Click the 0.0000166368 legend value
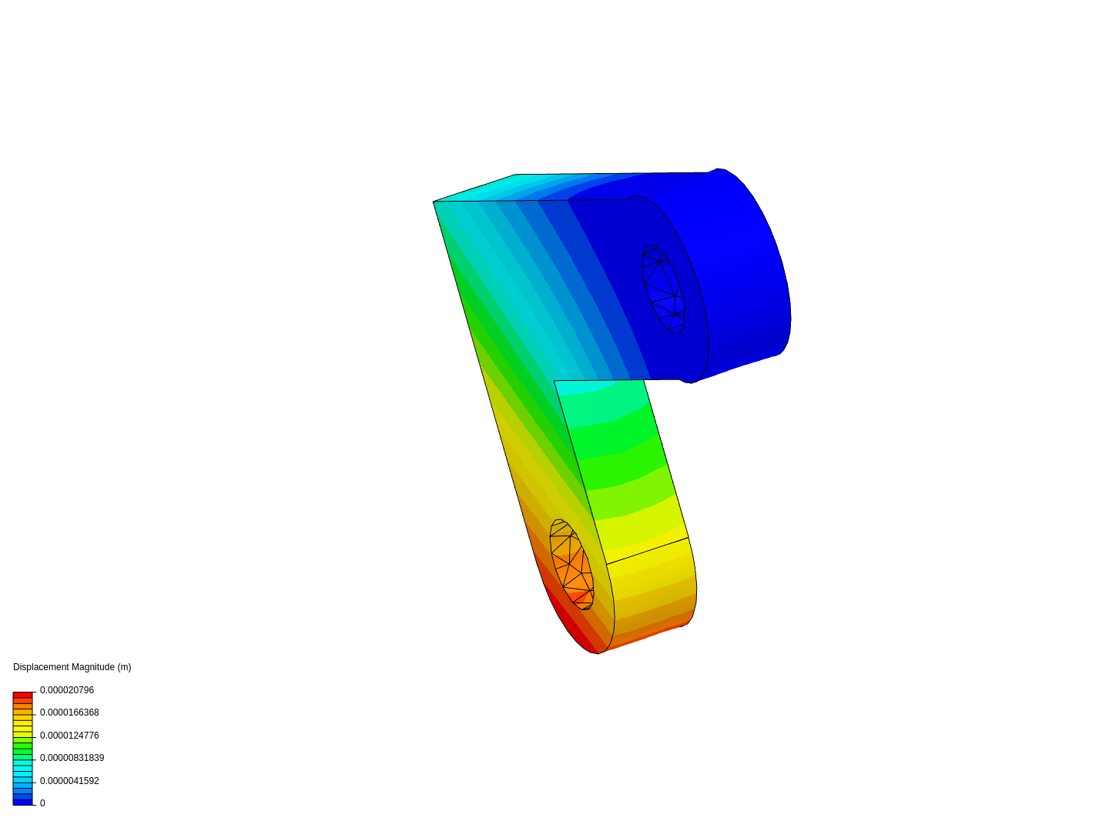Viewport: 1109px width, 831px height. (69, 713)
